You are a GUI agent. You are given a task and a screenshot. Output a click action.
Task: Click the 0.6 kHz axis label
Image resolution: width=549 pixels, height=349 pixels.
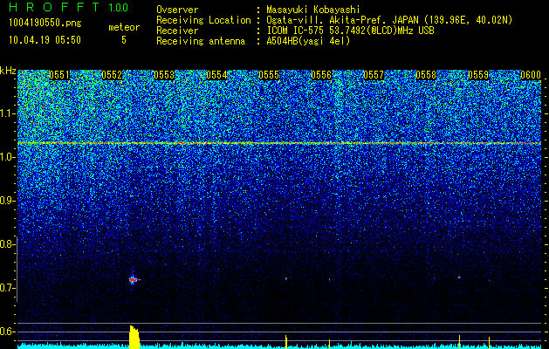click(7, 332)
